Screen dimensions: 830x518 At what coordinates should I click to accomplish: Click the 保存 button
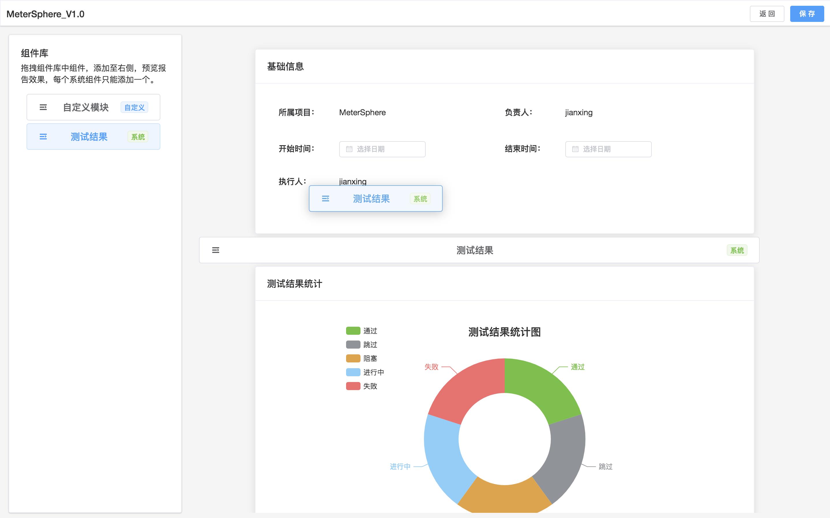807,14
